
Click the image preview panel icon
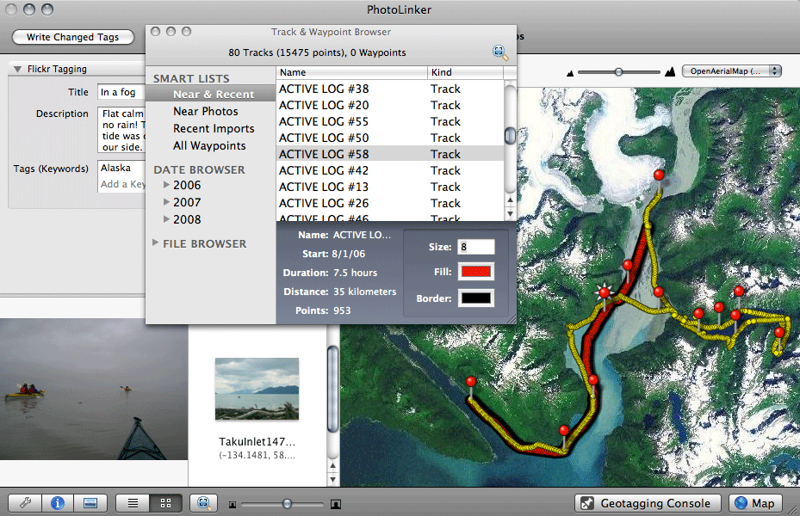coord(90,503)
